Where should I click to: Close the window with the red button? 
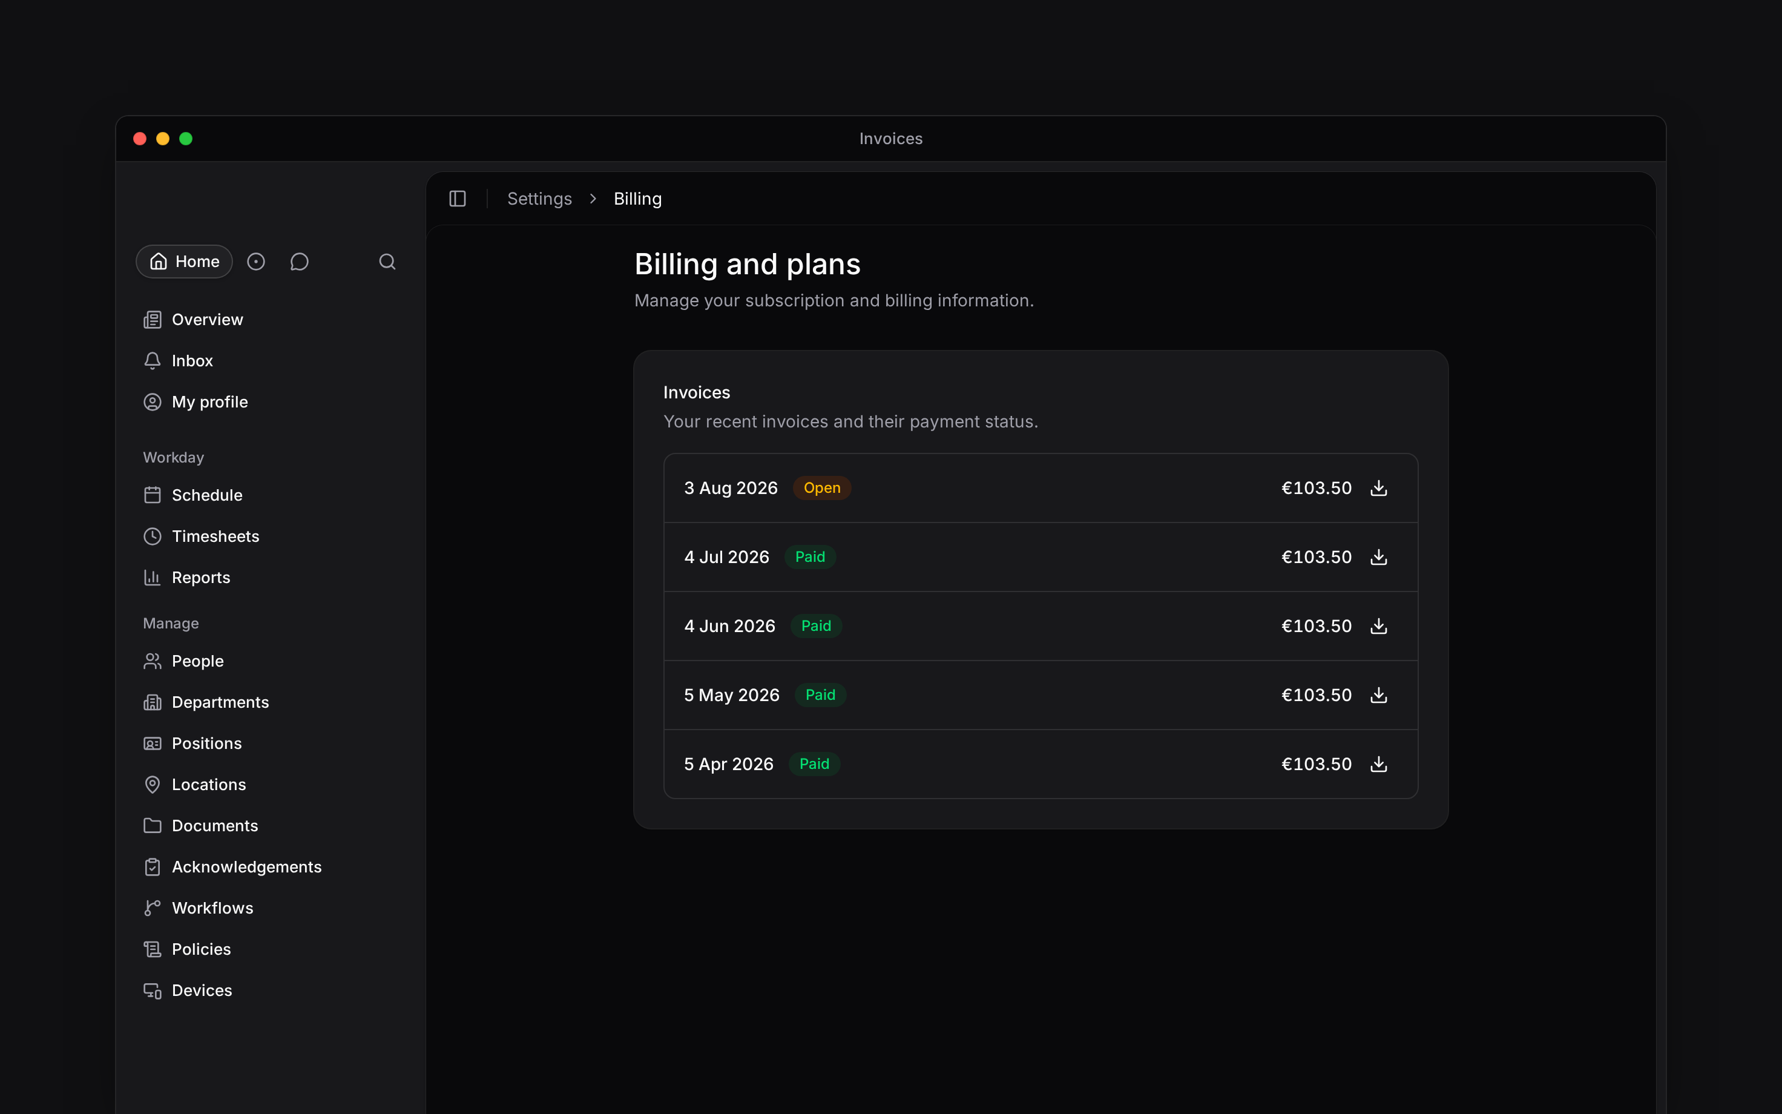click(140, 139)
